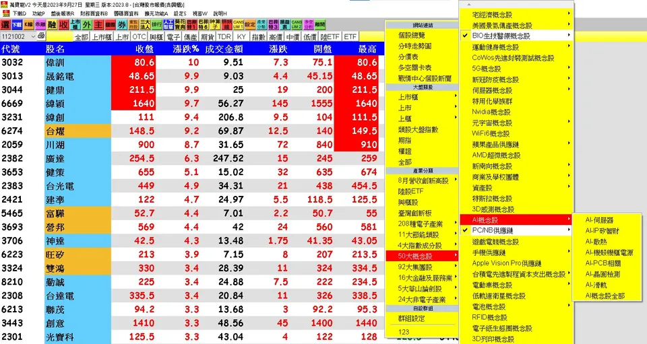Sort by the 成交金額 column header
Image resolution: width=647 pixels, height=344 pixels.
pos(224,49)
